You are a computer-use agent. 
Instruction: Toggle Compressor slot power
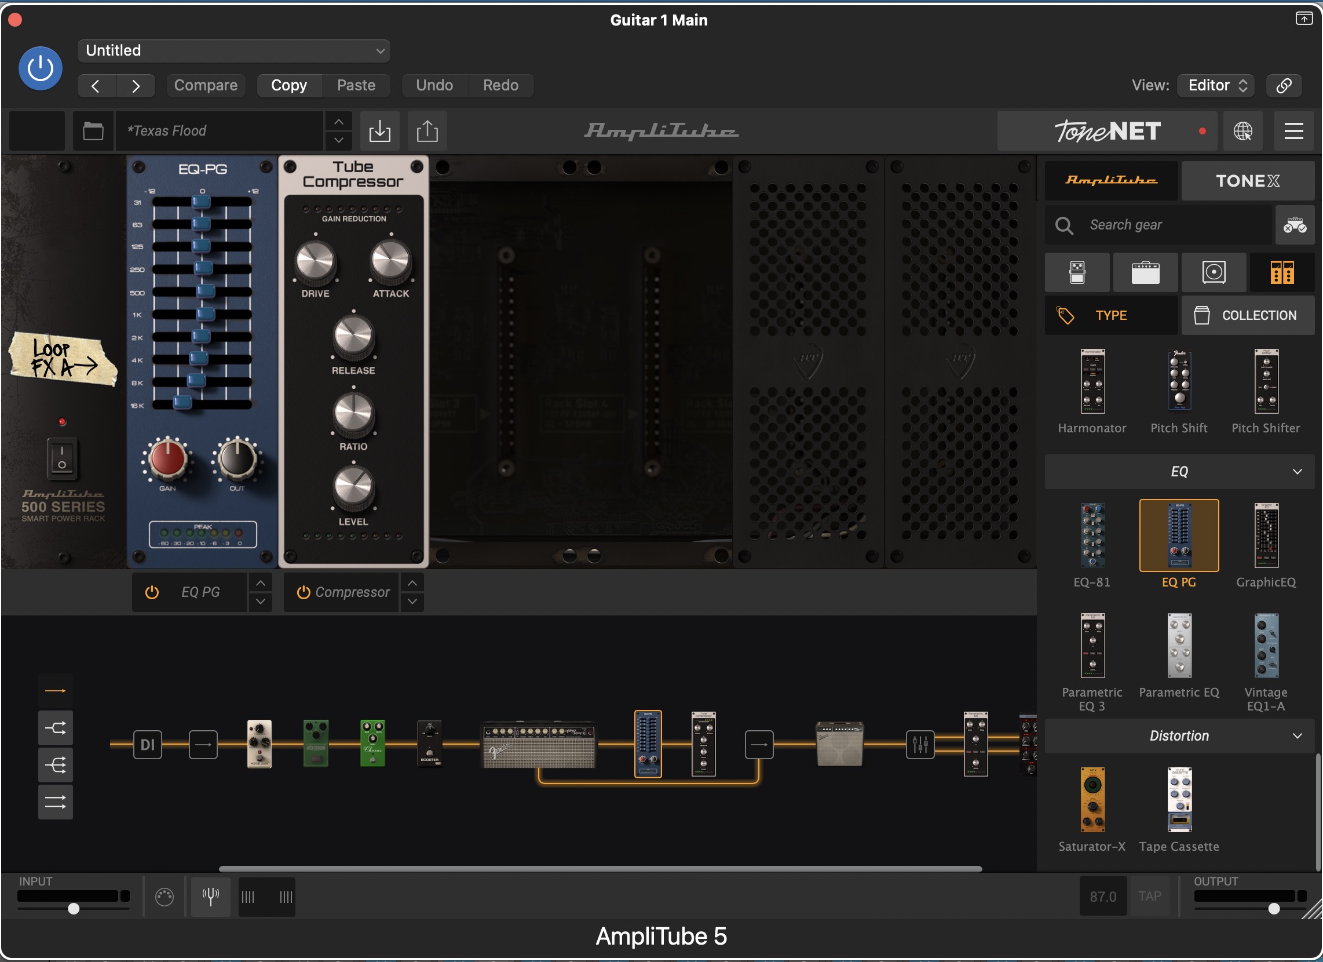[303, 592]
